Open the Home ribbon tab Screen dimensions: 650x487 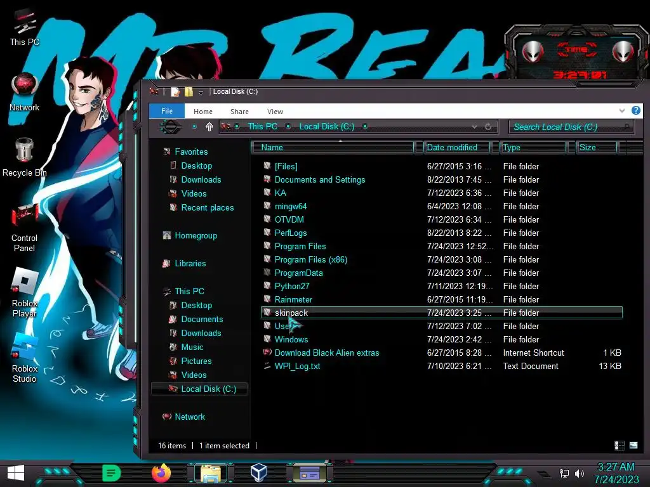coord(202,112)
